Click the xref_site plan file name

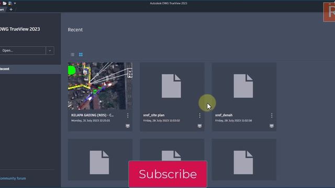click(154, 115)
